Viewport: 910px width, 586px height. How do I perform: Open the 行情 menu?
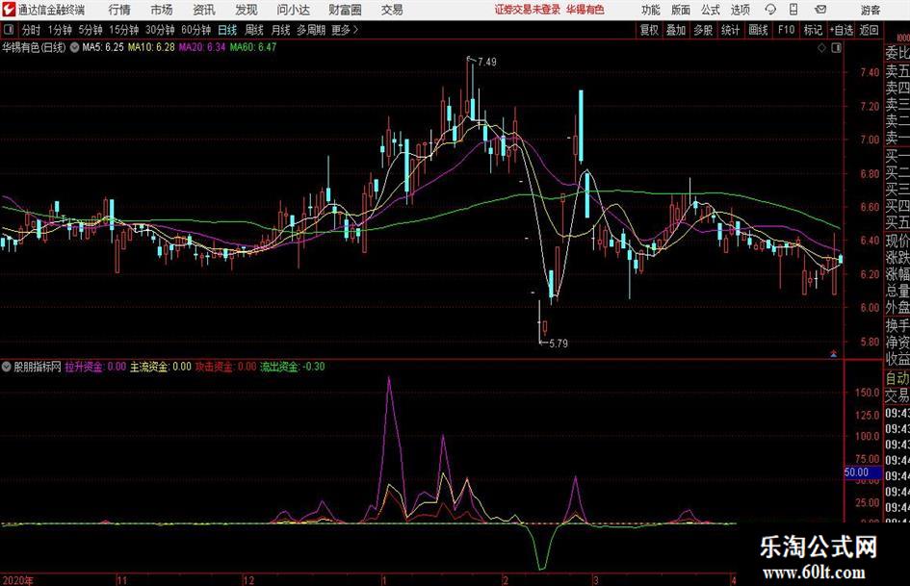pos(119,10)
